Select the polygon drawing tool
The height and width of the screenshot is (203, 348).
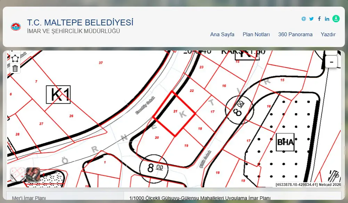click(x=15, y=58)
